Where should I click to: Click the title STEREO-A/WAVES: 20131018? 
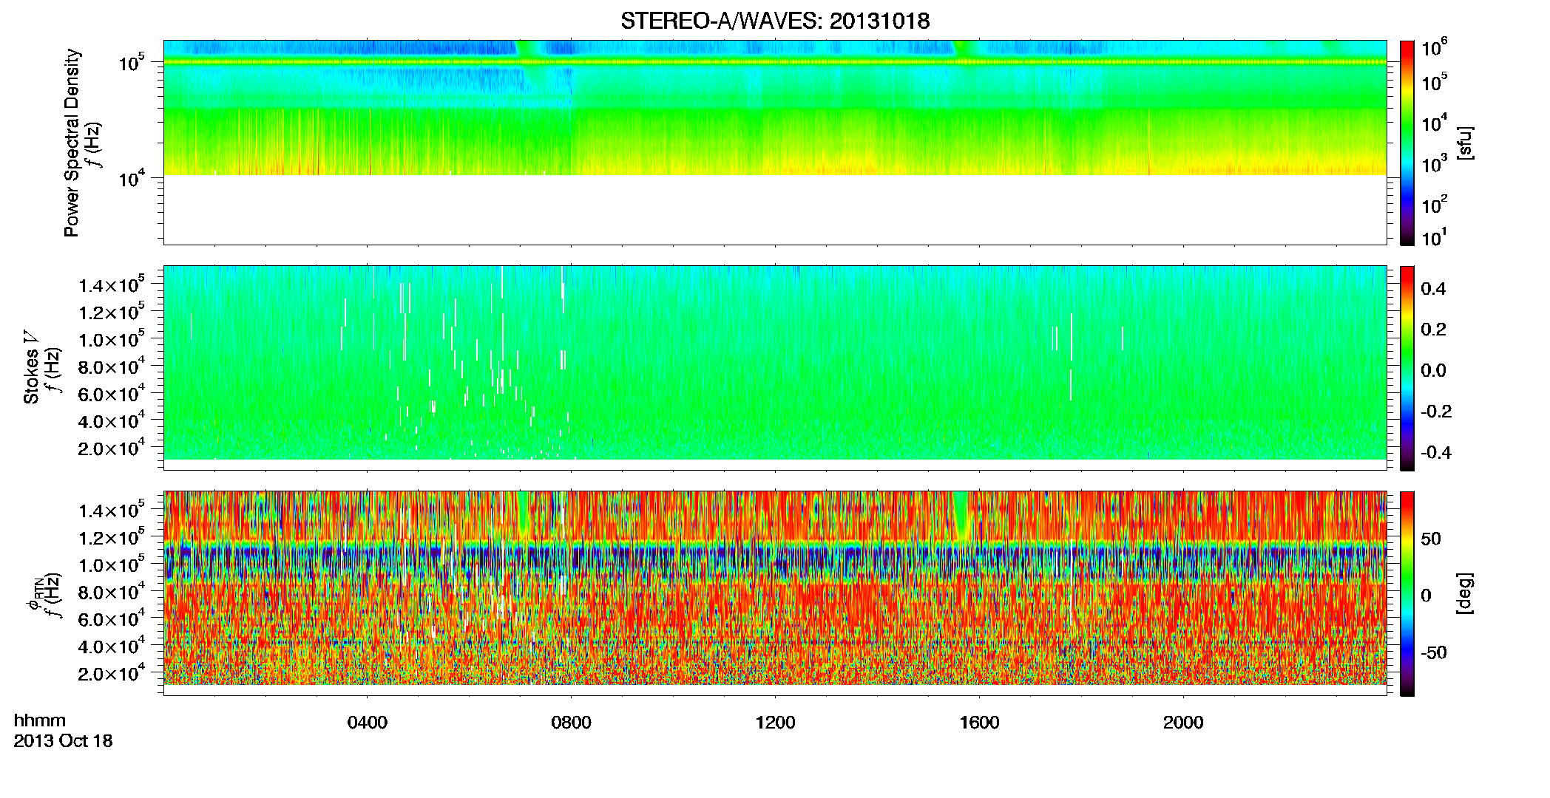point(775,21)
